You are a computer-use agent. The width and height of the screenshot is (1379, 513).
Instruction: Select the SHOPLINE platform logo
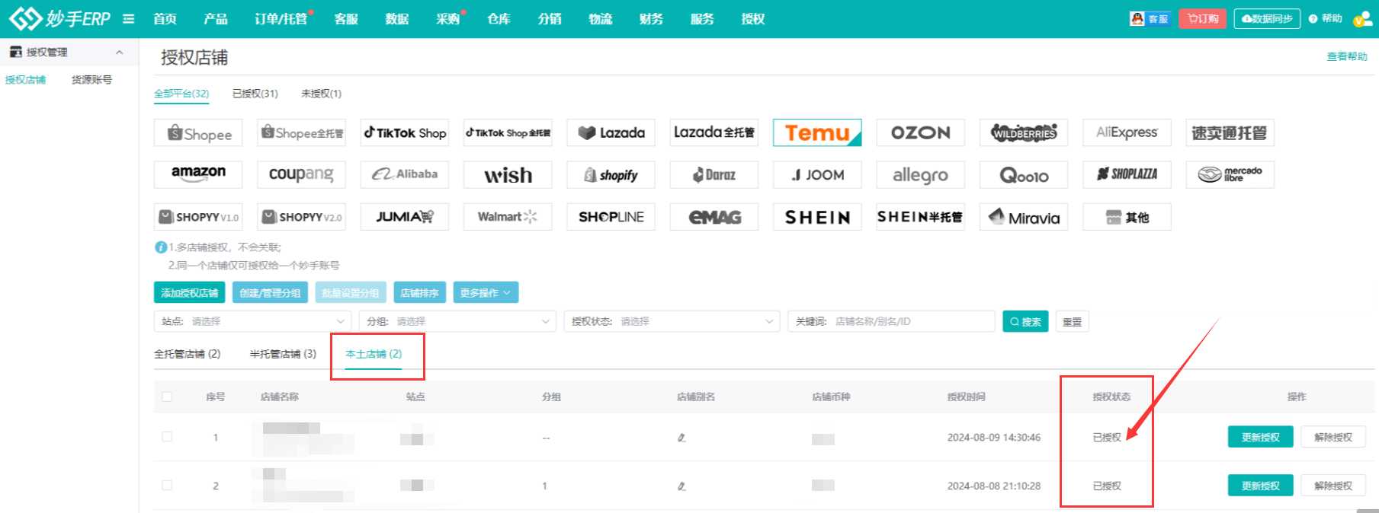(611, 217)
